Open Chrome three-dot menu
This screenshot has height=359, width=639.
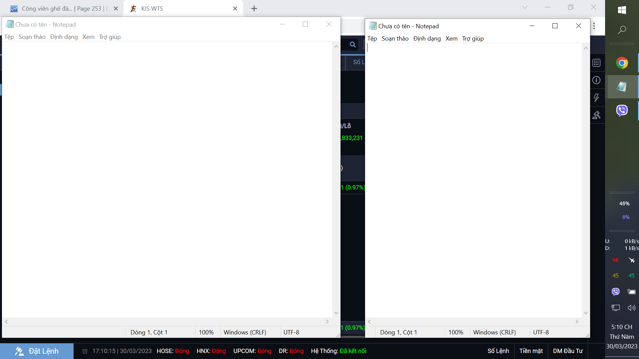pos(594,26)
